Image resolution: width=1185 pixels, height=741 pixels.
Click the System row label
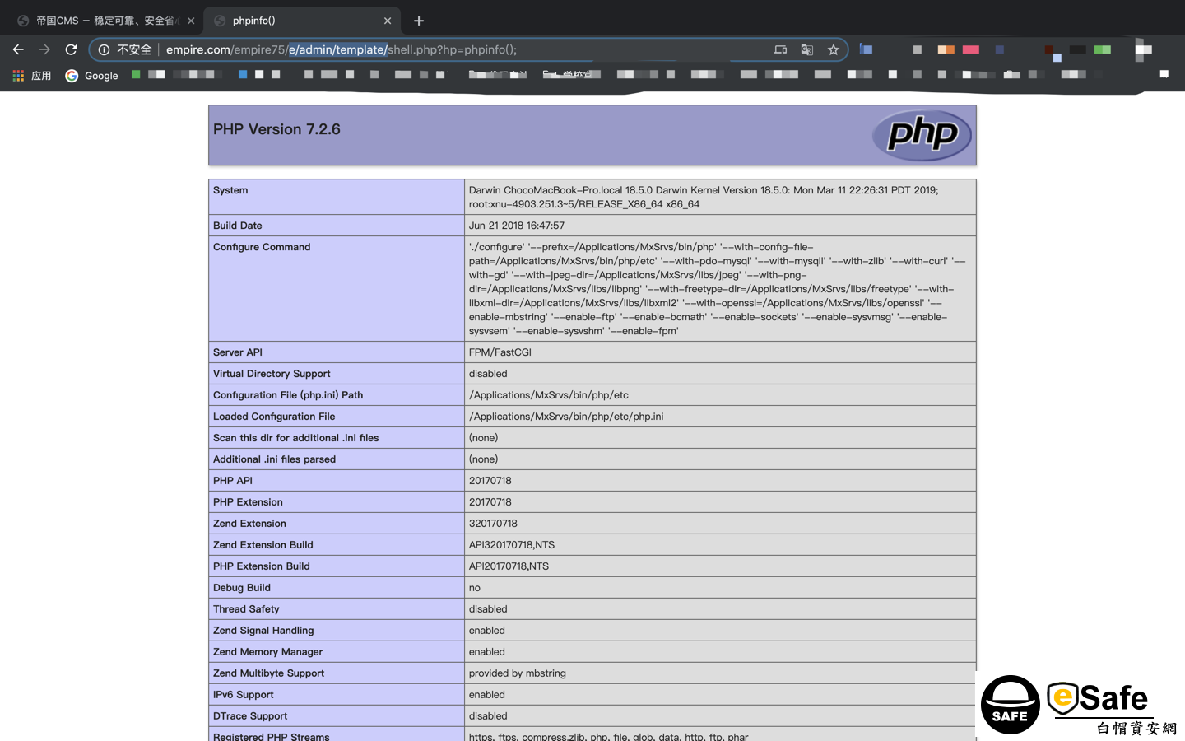point(230,190)
